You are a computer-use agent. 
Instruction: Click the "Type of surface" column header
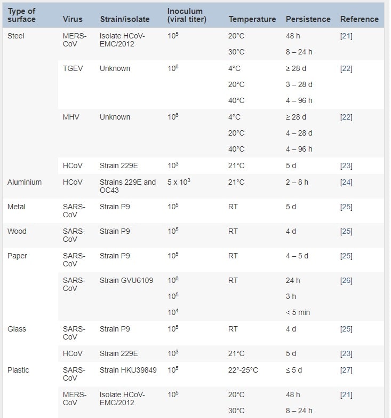click(x=22, y=15)
